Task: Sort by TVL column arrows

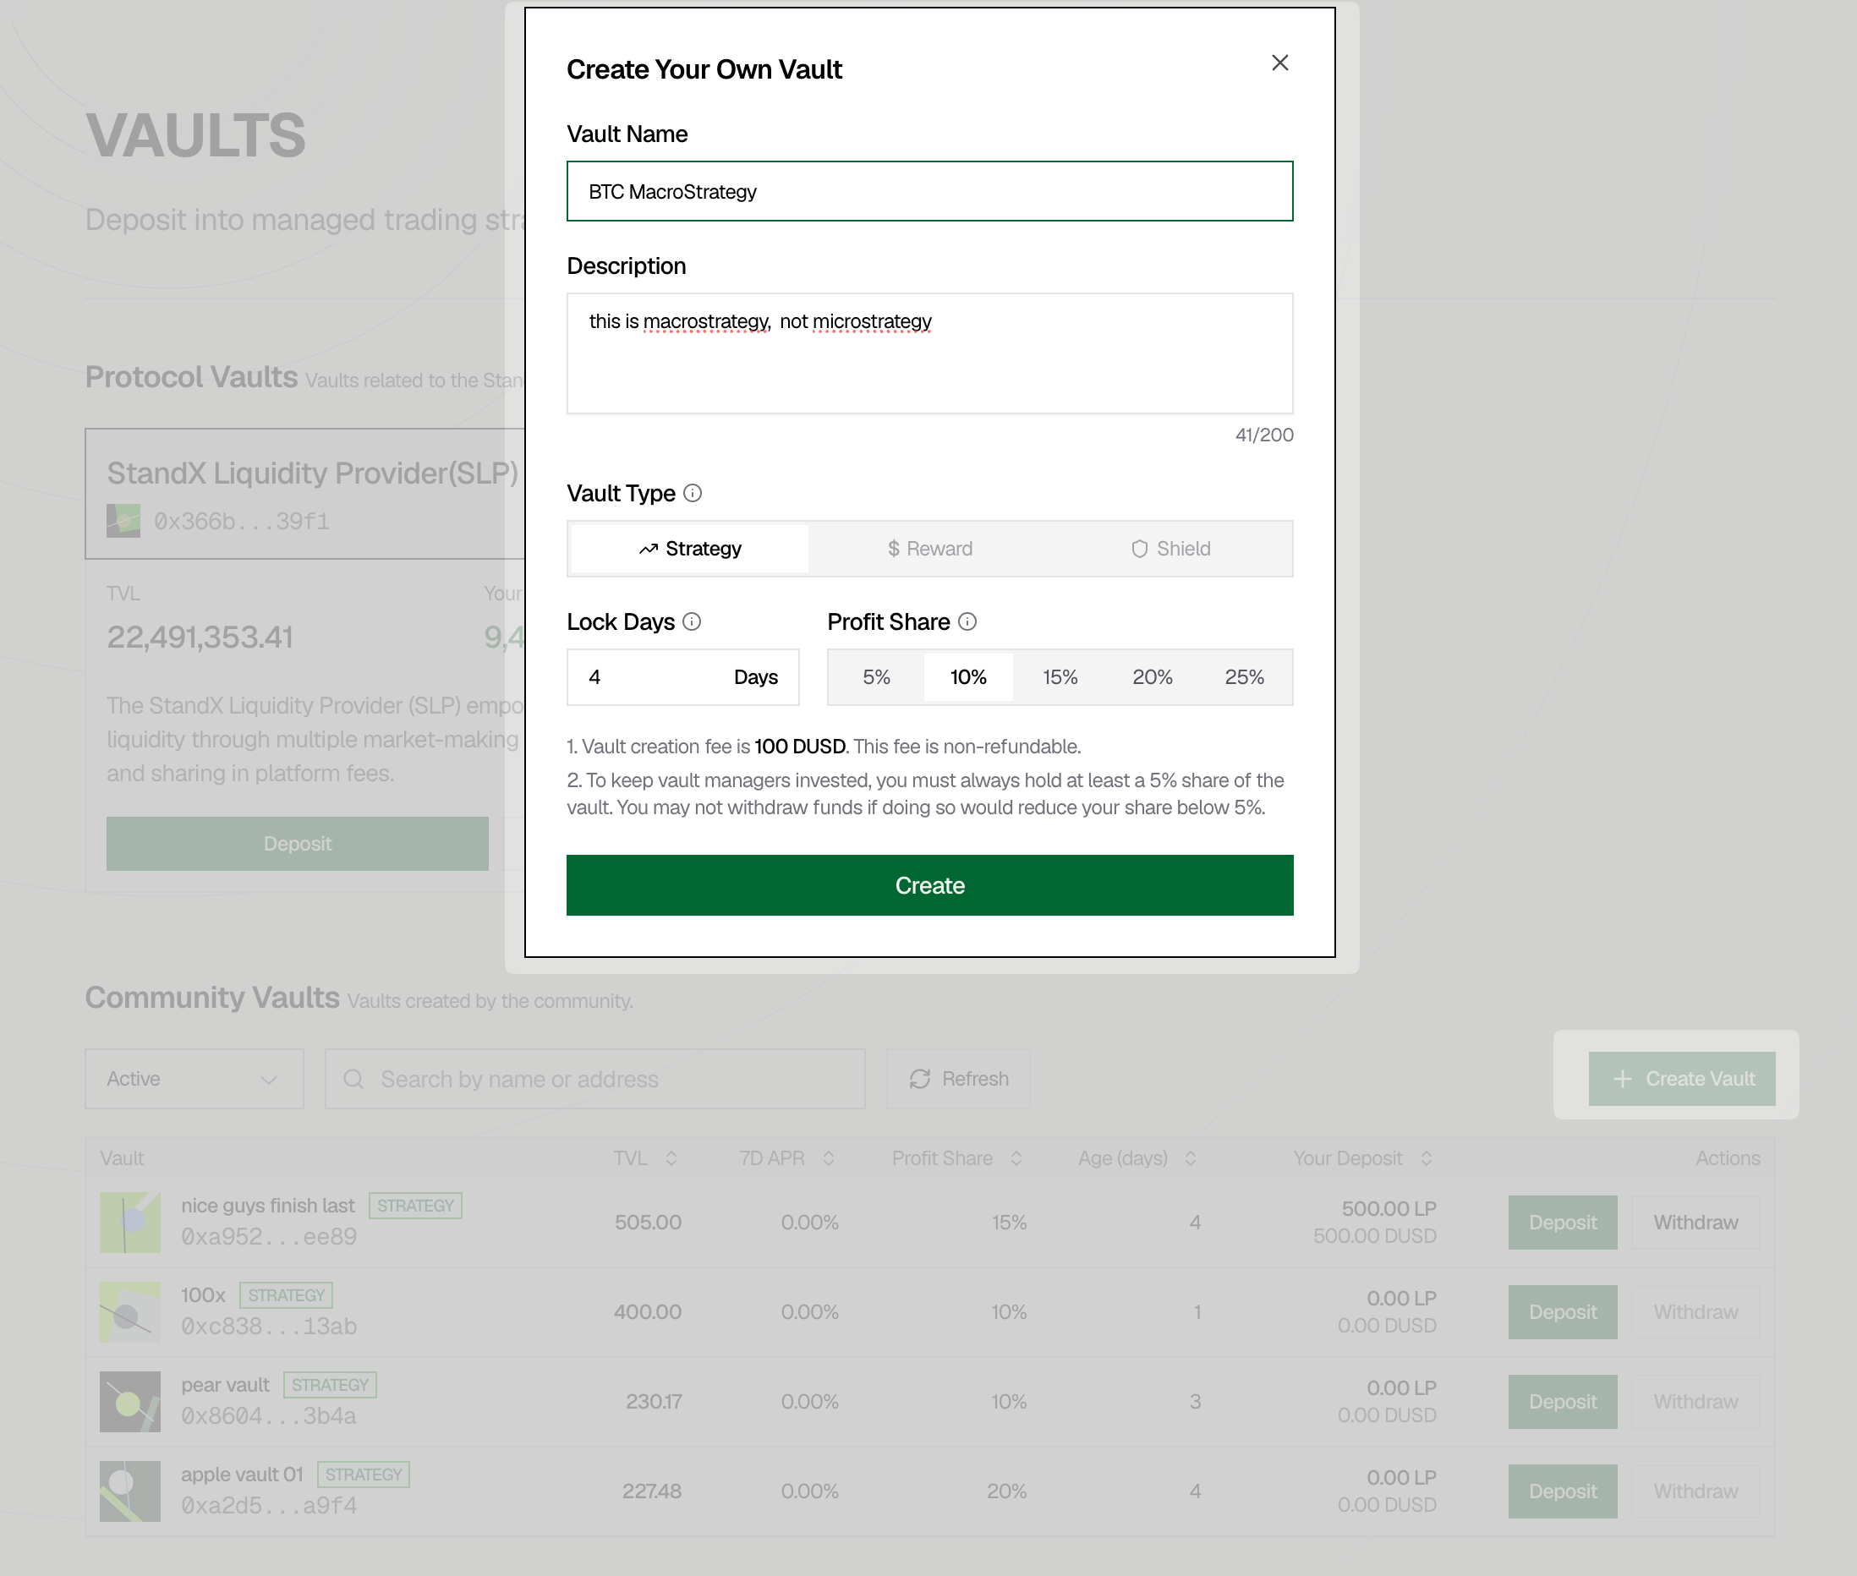Action: coord(671,1157)
